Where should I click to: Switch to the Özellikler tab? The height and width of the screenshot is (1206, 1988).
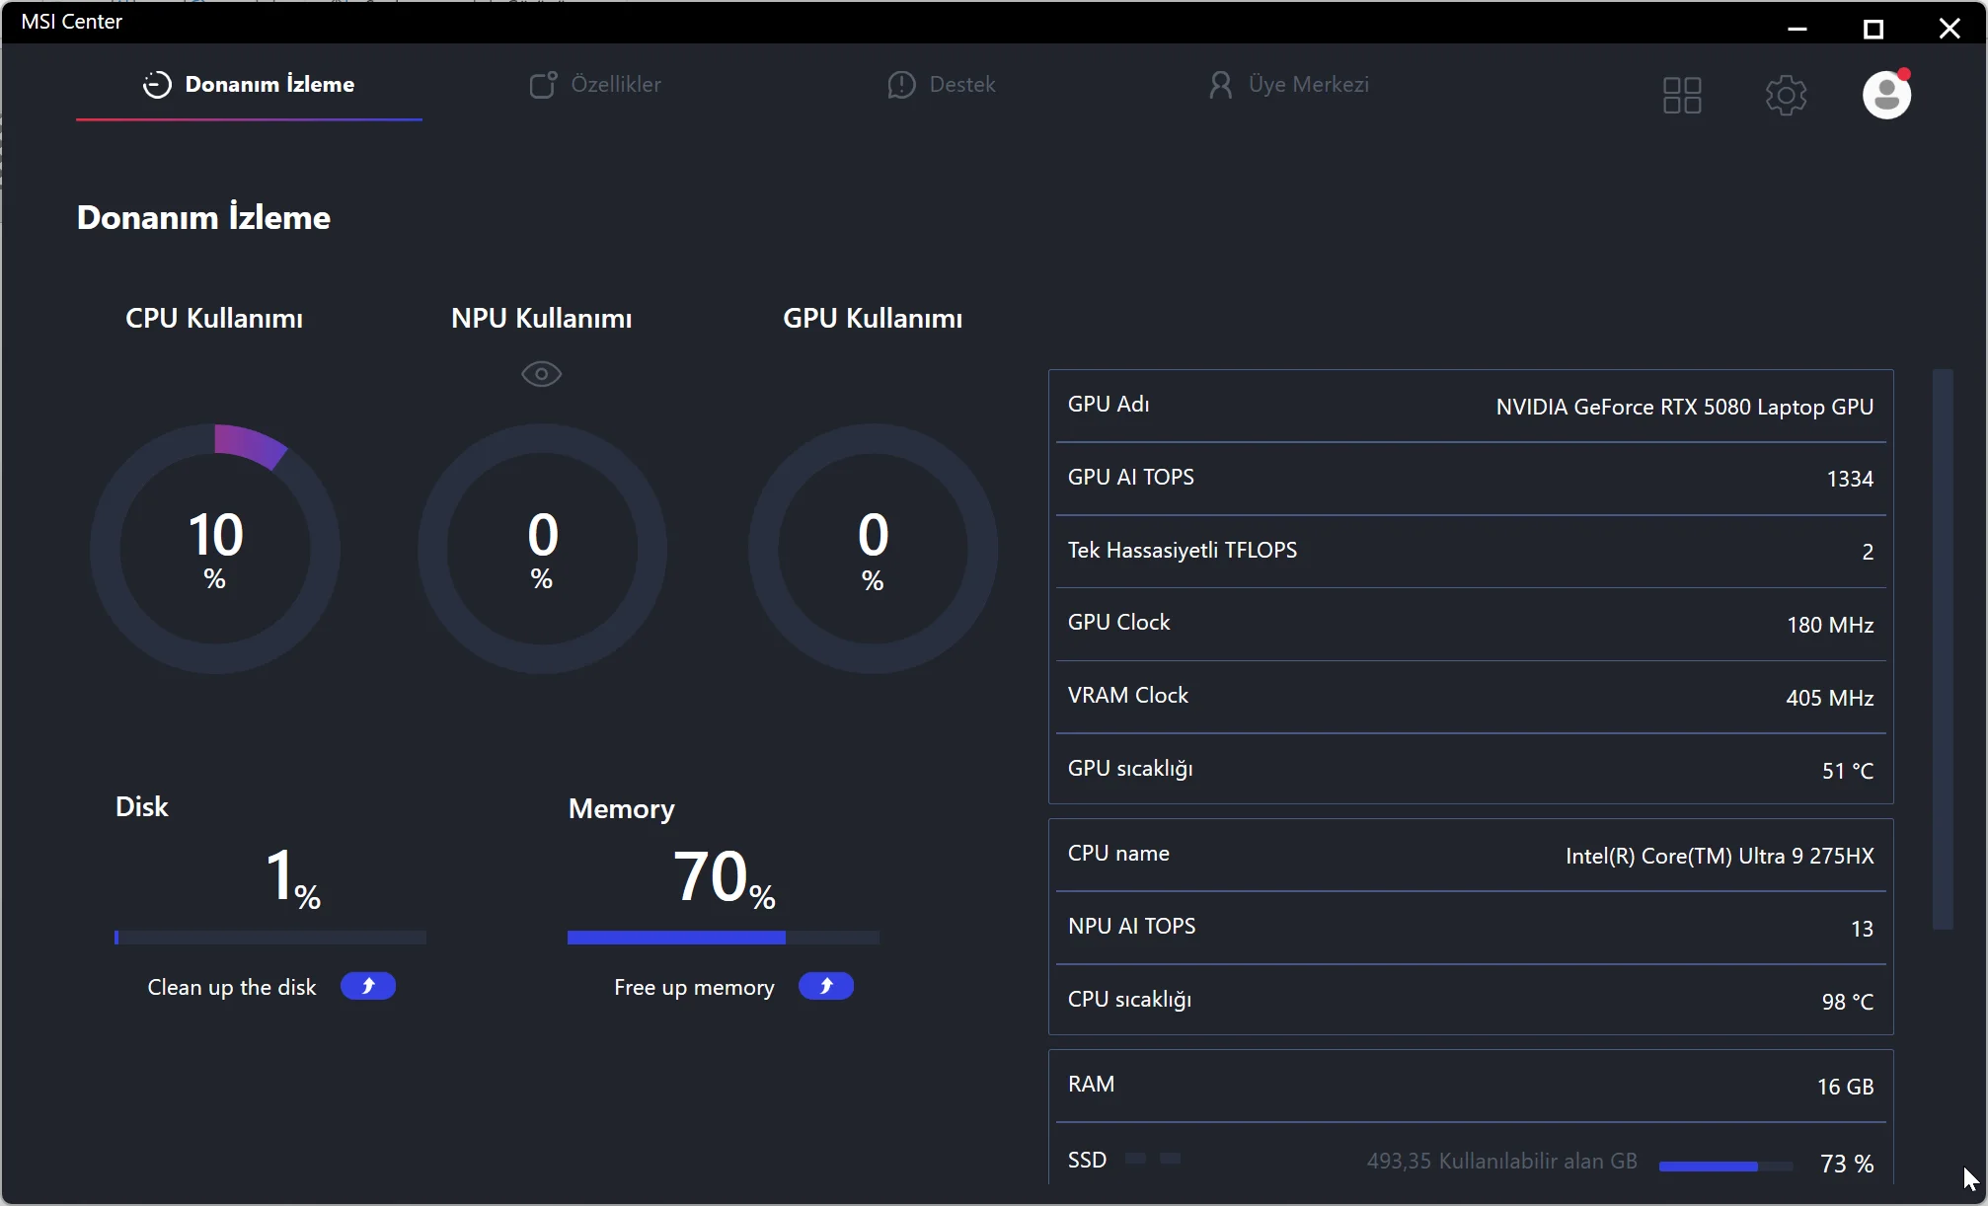pos(595,85)
